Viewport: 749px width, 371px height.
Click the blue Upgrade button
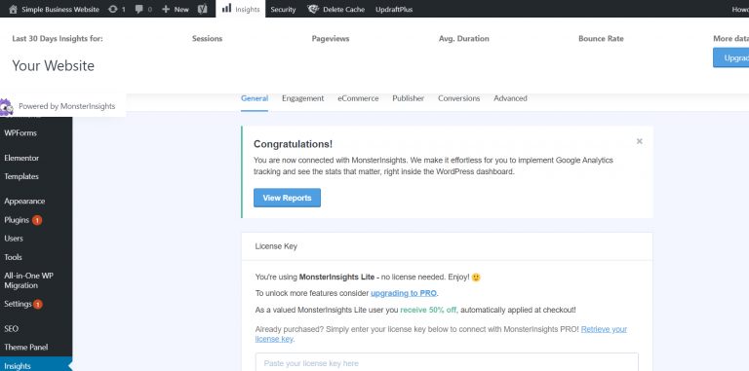(730, 57)
